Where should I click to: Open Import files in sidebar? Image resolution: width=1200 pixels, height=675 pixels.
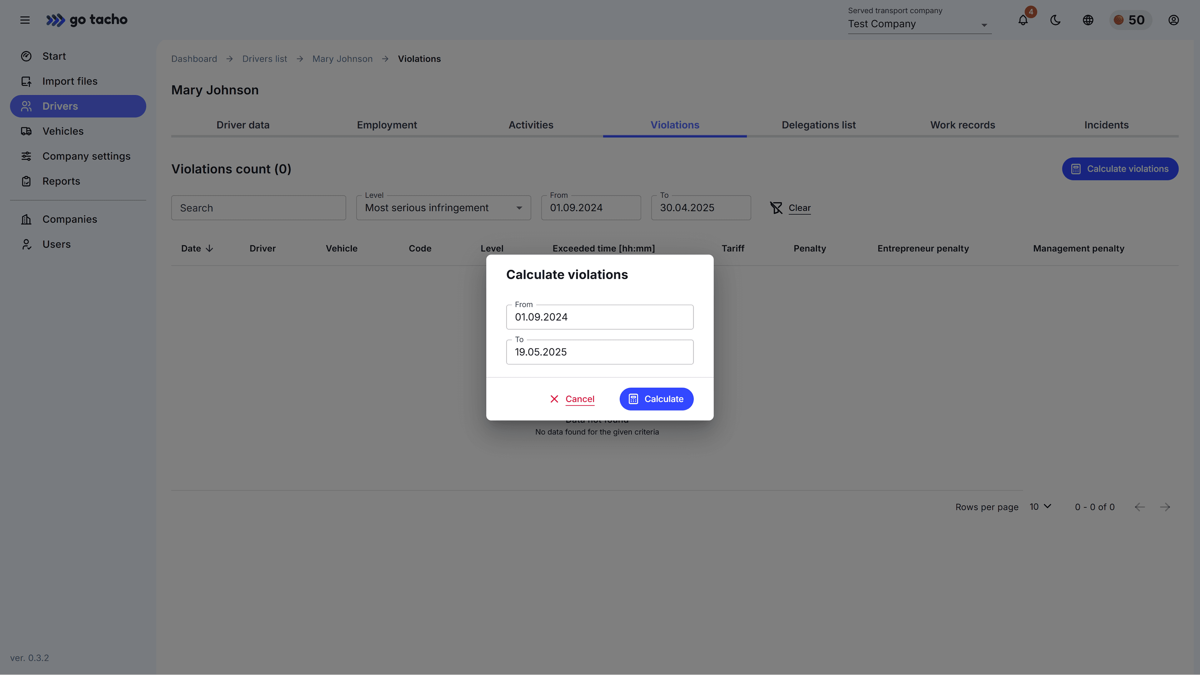tap(78, 81)
